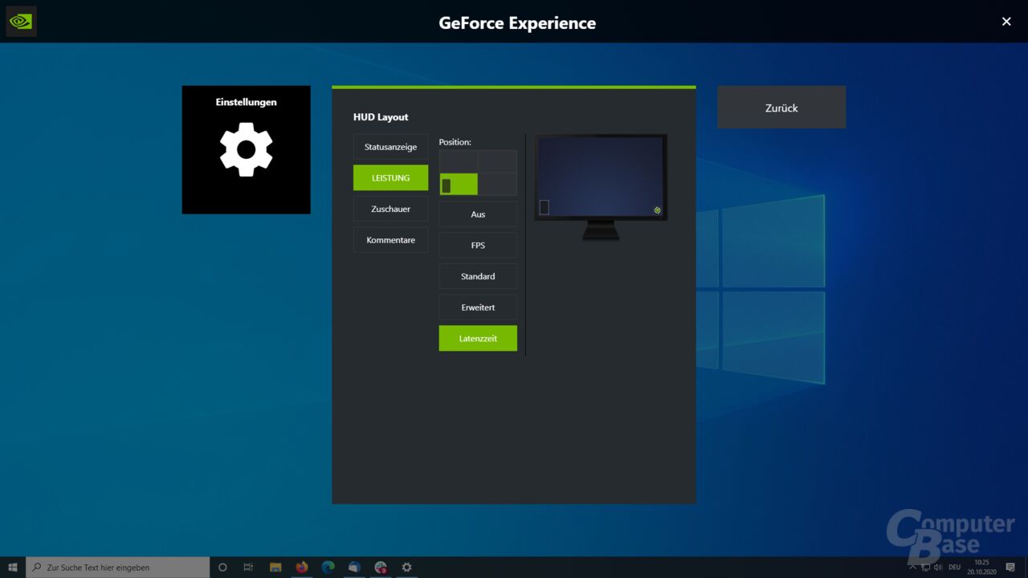The height and width of the screenshot is (578, 1028).
Task: Open the Windows Start menu
Action: tap(13, 567)
